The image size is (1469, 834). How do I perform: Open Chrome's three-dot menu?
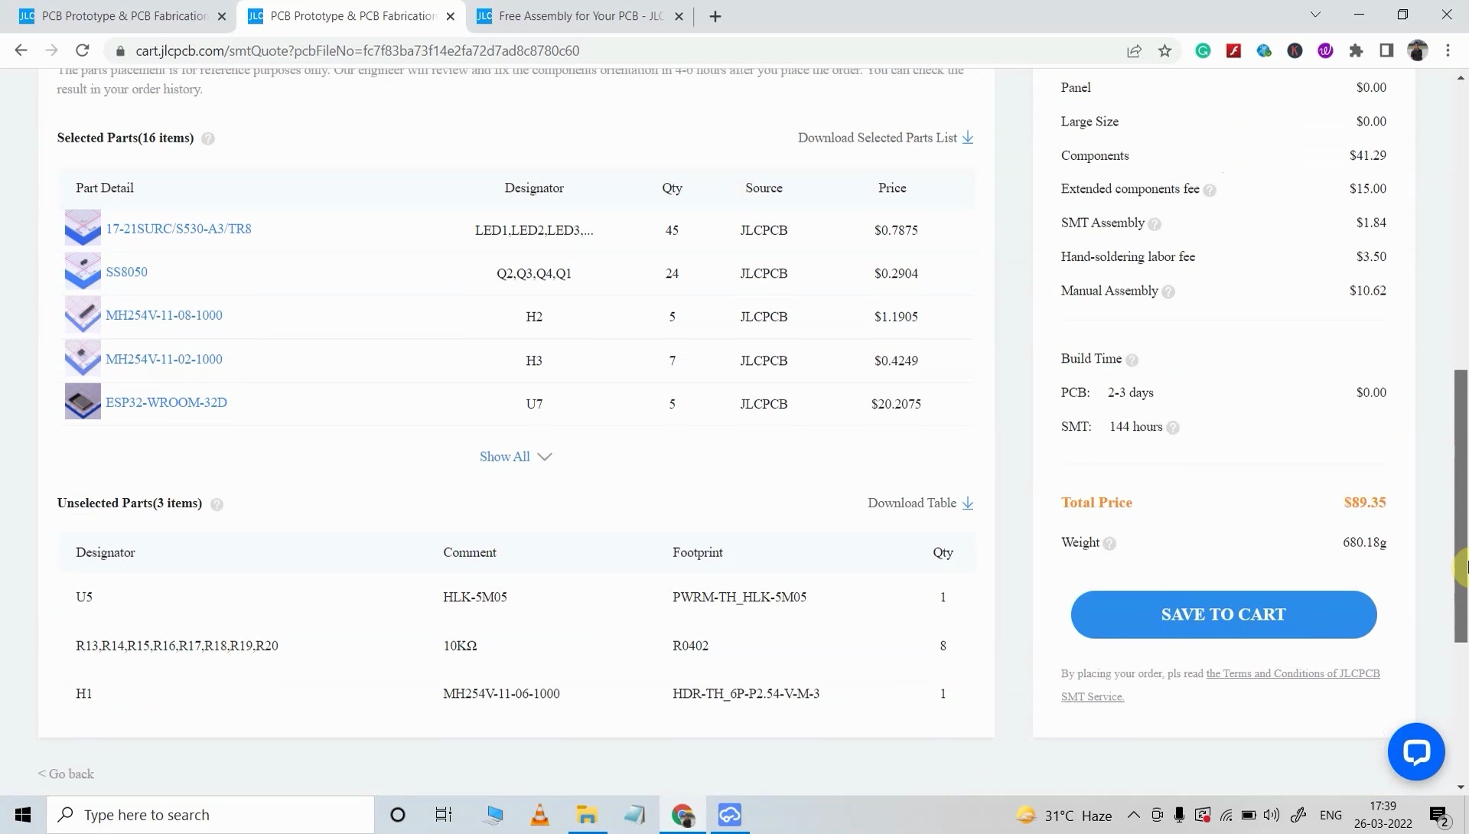1448,50
